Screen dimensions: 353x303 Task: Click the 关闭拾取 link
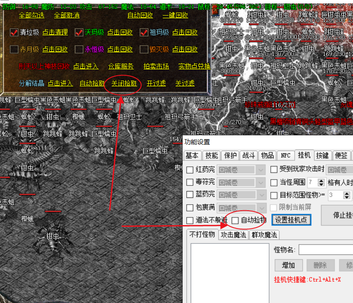tap(124, 83)
